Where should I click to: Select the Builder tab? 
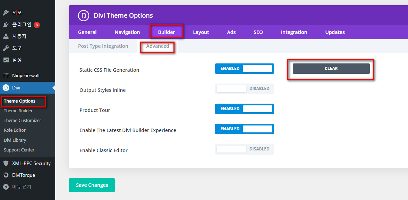point(167,32)
